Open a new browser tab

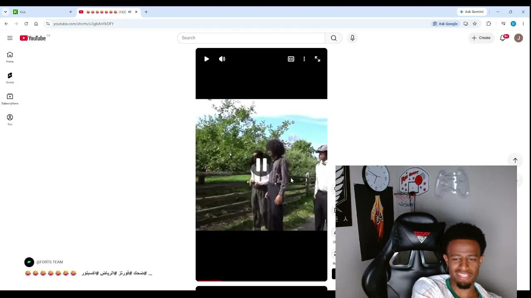click(x=146, y=12)
